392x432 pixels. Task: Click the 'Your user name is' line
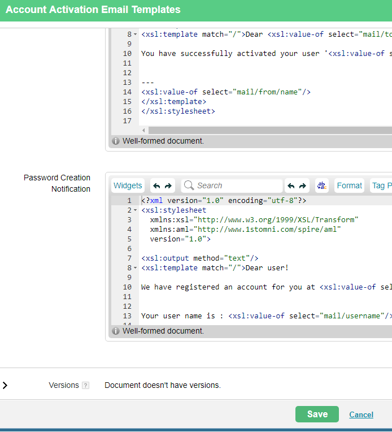click(267, 316)
